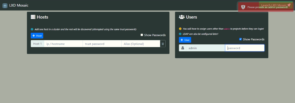Click the 'LDAP can also be configured later!' text
The height and width of the screenshot is (103, 295).
click(201, 34)
